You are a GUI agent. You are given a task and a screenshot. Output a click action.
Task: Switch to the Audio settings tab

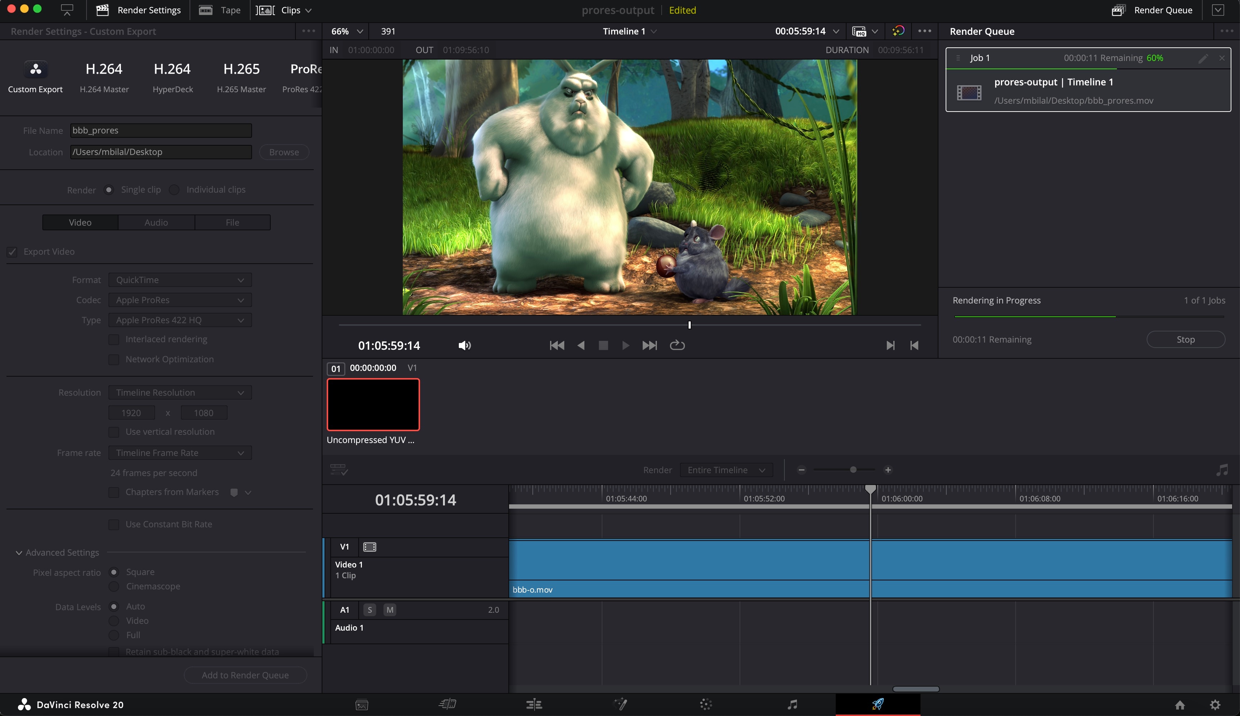tap(156, 222)
